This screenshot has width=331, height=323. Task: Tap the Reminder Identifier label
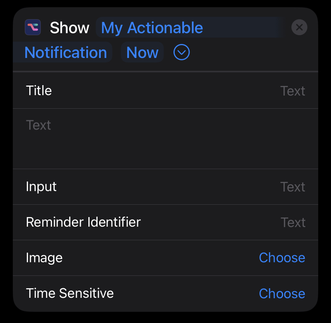[84, 222]
